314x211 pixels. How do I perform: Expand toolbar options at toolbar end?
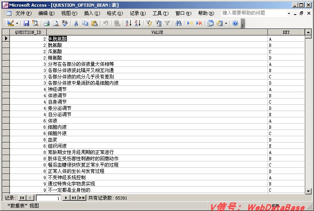(x=243, y=24)
